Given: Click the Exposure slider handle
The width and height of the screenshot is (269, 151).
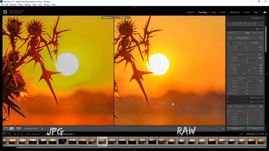Looking at the screenshot, I should coord(248,58).
